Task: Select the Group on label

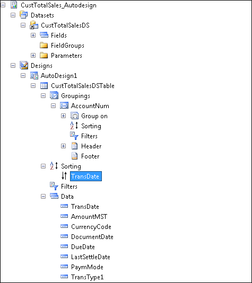Action: point(94,116)
